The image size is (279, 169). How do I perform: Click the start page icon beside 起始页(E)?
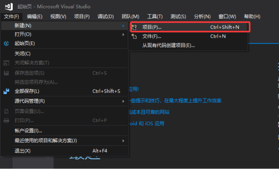pos(6,44)
